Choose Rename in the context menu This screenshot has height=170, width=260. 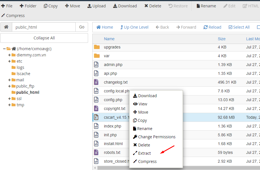tap(145, 129)
